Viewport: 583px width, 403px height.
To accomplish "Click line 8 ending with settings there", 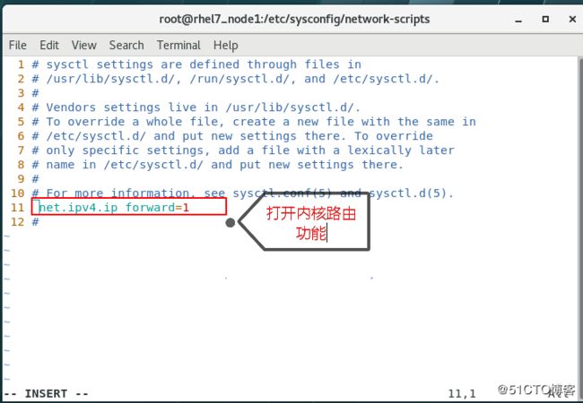I will click(218, 165).
